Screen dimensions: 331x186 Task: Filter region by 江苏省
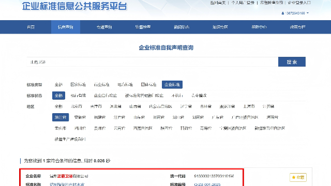click(x=268, y=106)
